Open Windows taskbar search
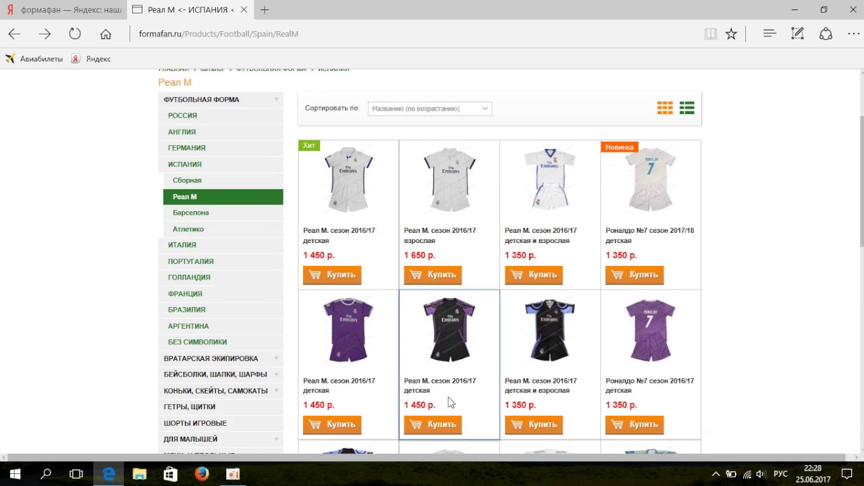The width and height of the screenshot is (864, 486). pyautogui.click(x=46, y=474)
